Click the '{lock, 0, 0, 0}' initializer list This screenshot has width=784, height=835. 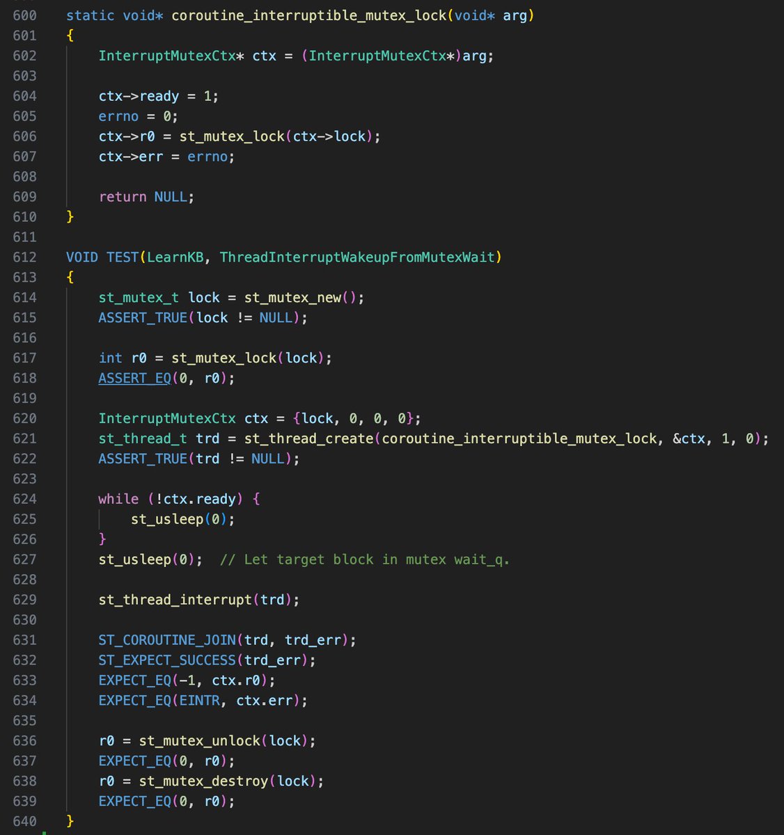click(353, 418)
